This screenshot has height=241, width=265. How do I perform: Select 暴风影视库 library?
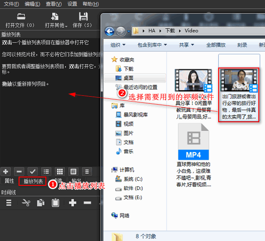tap(132, 115)
